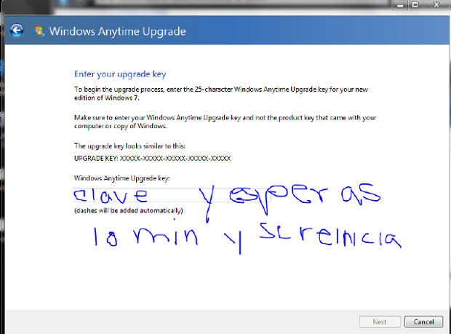Minimize the Windows Anytime Upgrade window

click(400, 5)
